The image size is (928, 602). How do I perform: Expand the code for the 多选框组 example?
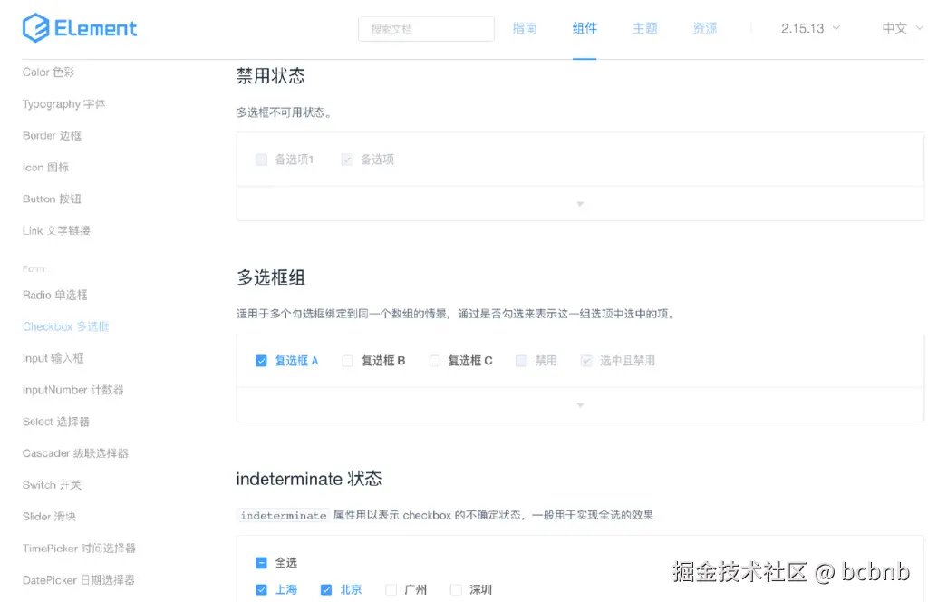pos(579,404)
